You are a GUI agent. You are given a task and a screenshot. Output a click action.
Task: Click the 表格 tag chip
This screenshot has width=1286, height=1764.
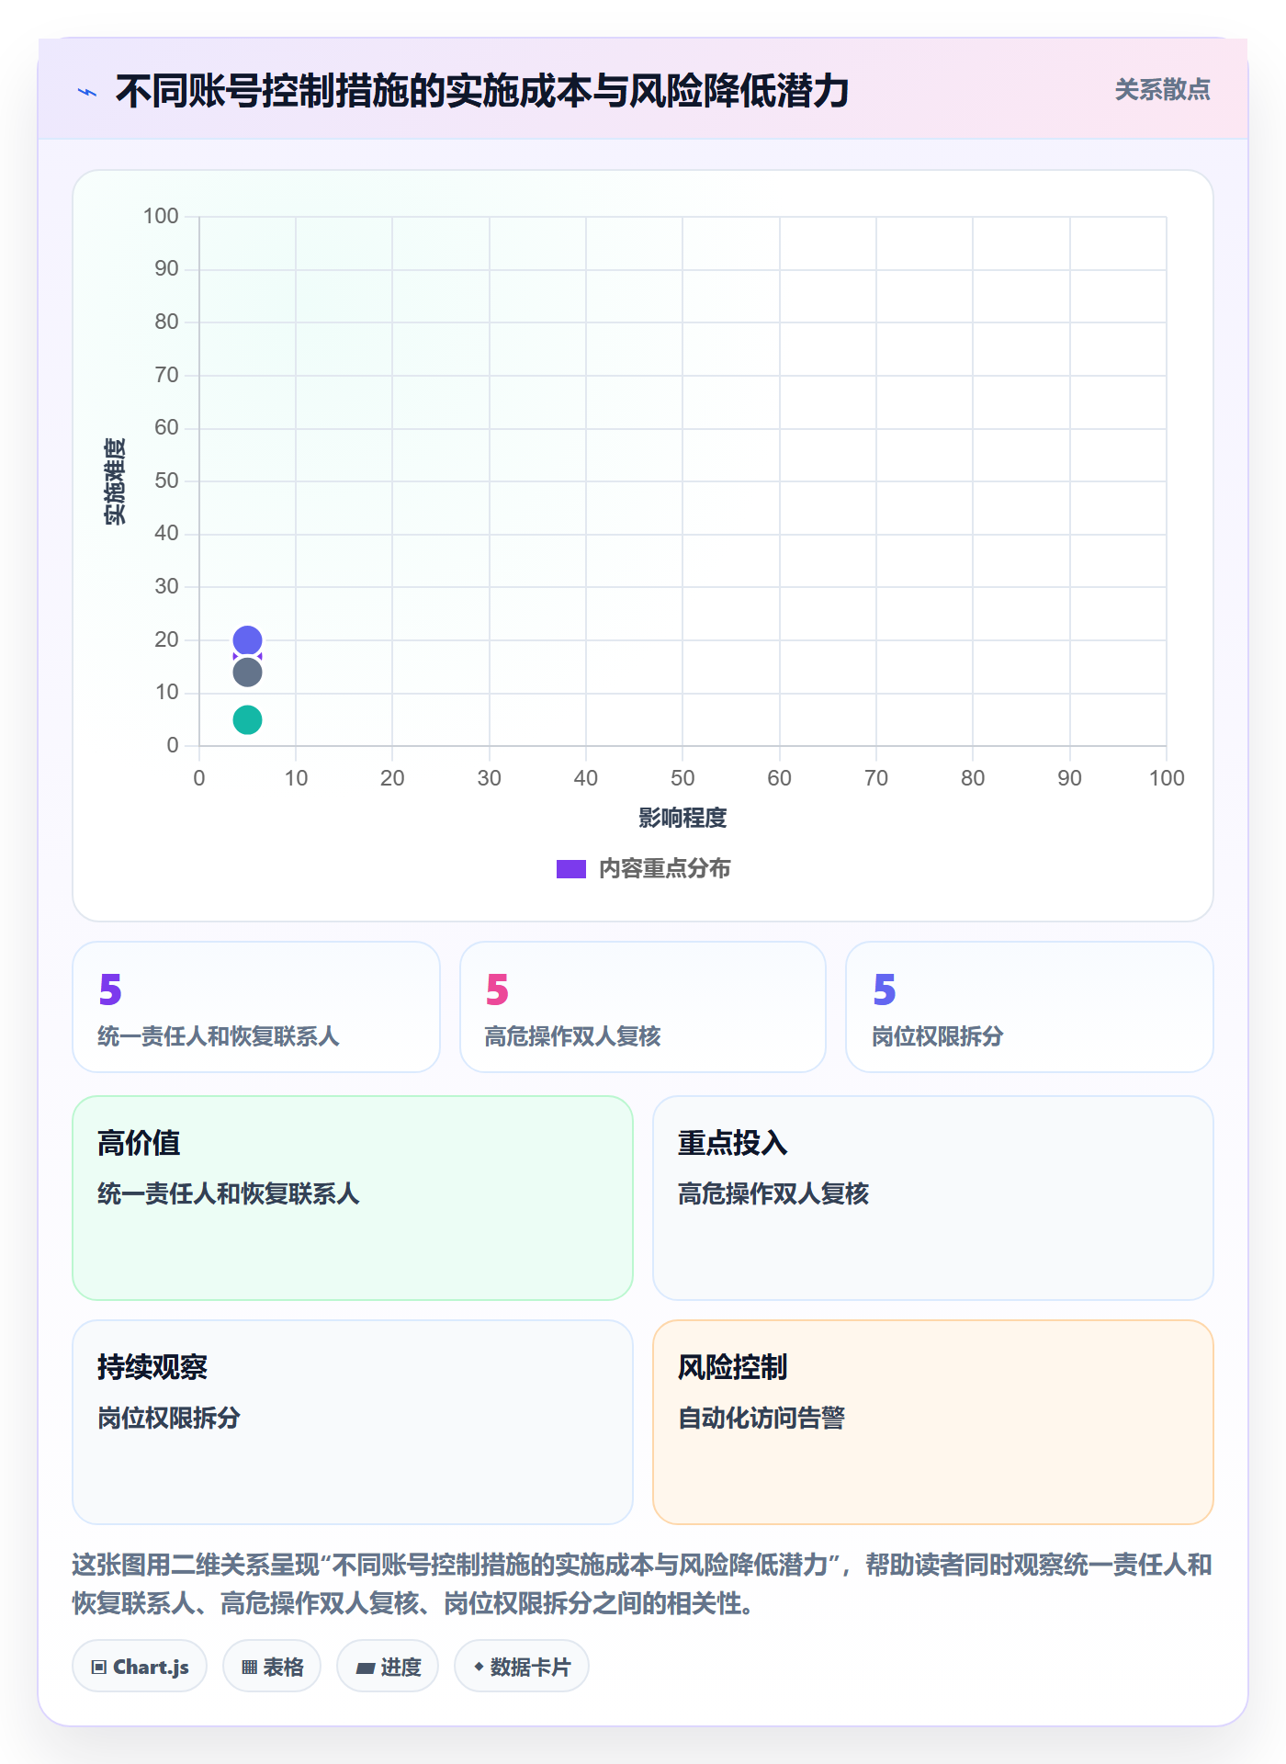click(x=272, y=1667)
